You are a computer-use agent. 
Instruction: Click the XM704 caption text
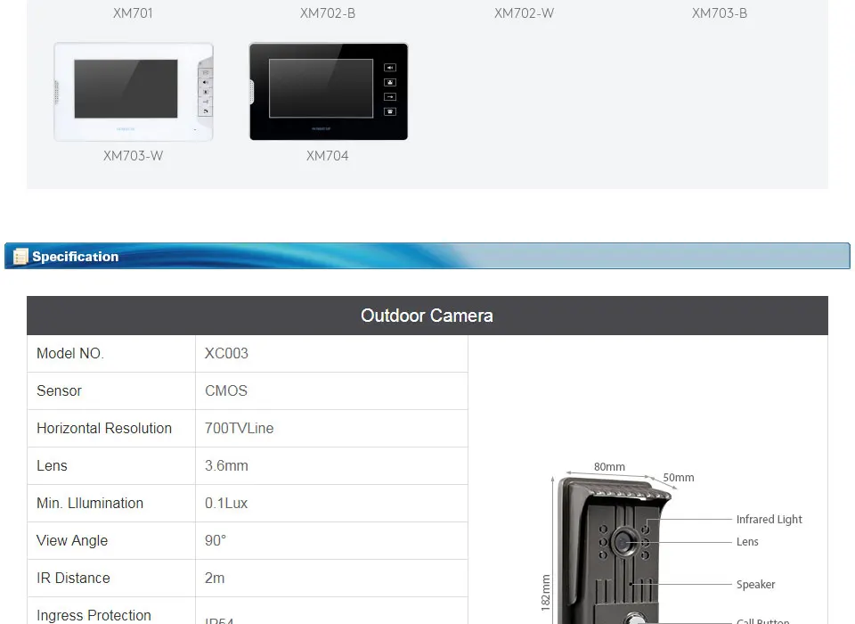tap(327, 156)
